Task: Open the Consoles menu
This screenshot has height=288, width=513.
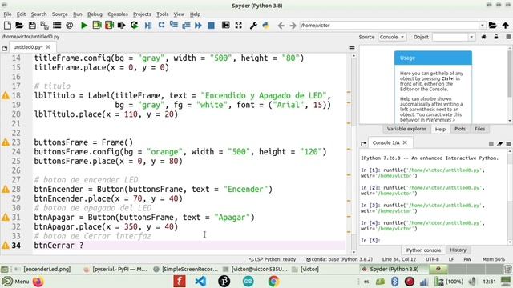Action: (118, 14)
